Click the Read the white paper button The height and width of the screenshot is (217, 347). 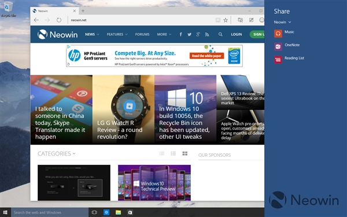pos(206,56)
